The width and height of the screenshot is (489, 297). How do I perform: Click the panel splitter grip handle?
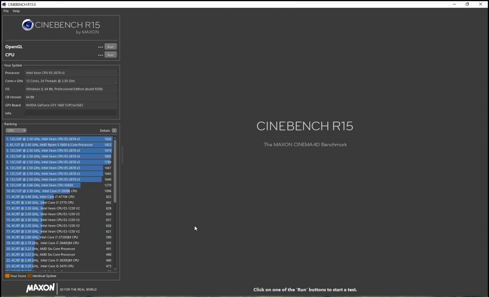[x=122, y=155]
